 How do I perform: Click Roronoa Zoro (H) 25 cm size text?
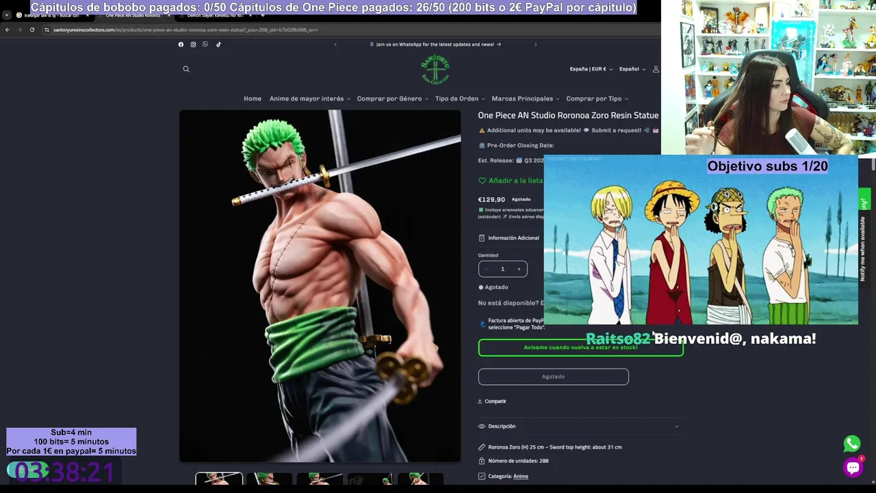[x=555, y=447]
